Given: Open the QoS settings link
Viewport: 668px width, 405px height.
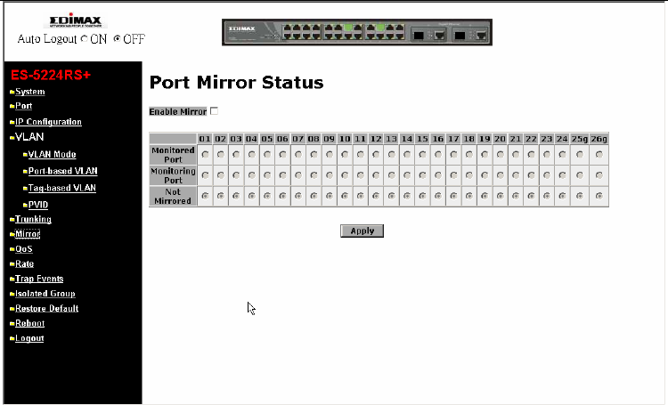Looking at the screenshot, I should (24, 248).
